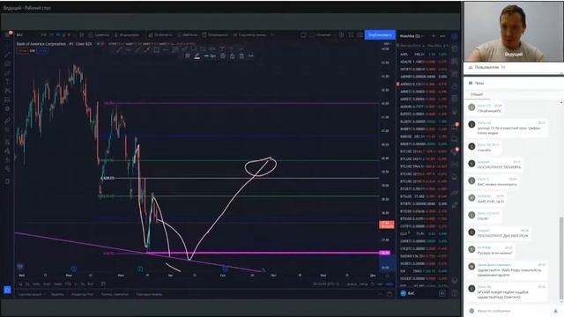The width and height of the screenshot is (564, 317).
Task: Open chart settings gear in top toolbar
Action: click(x=341, y=35)
